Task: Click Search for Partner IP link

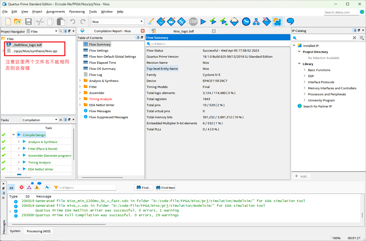Action: [317, 106]
